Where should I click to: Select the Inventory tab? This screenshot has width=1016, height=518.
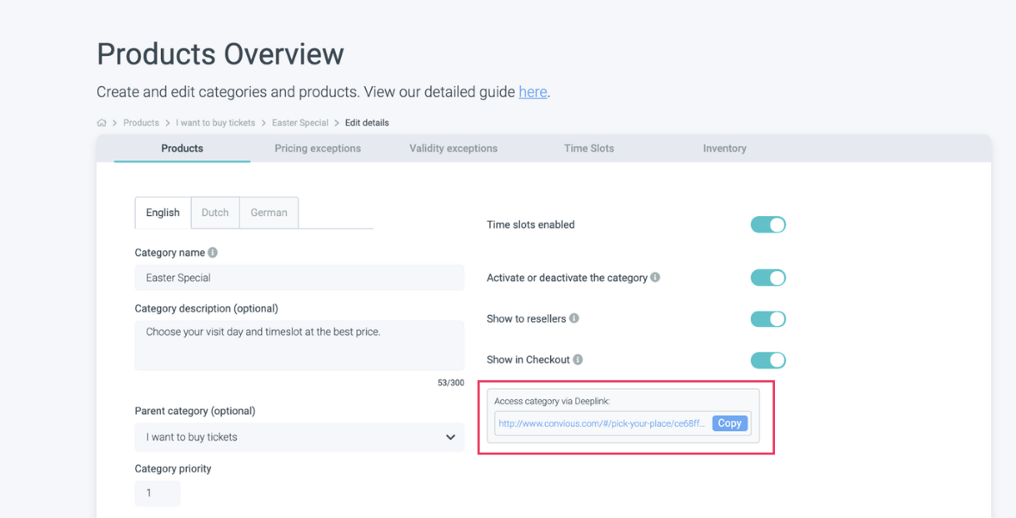tap(724, 149)
